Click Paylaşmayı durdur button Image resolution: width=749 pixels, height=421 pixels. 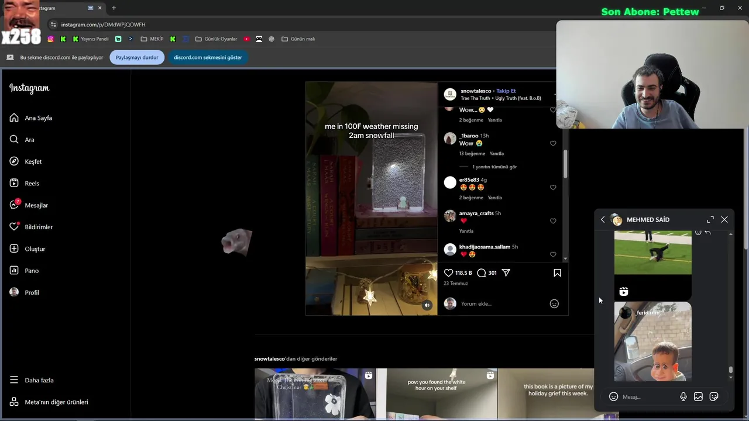(137, 57)
